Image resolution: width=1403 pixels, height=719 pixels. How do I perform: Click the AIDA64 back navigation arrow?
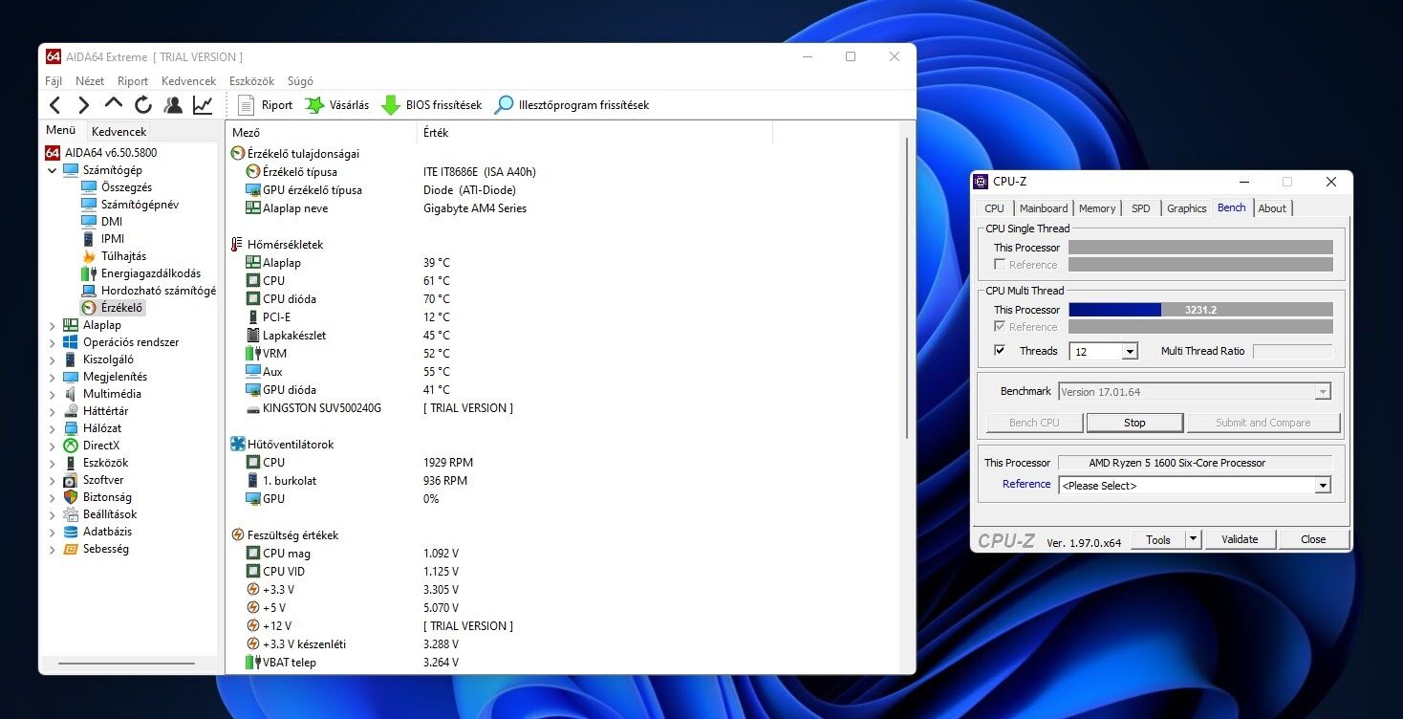point(54,105)
